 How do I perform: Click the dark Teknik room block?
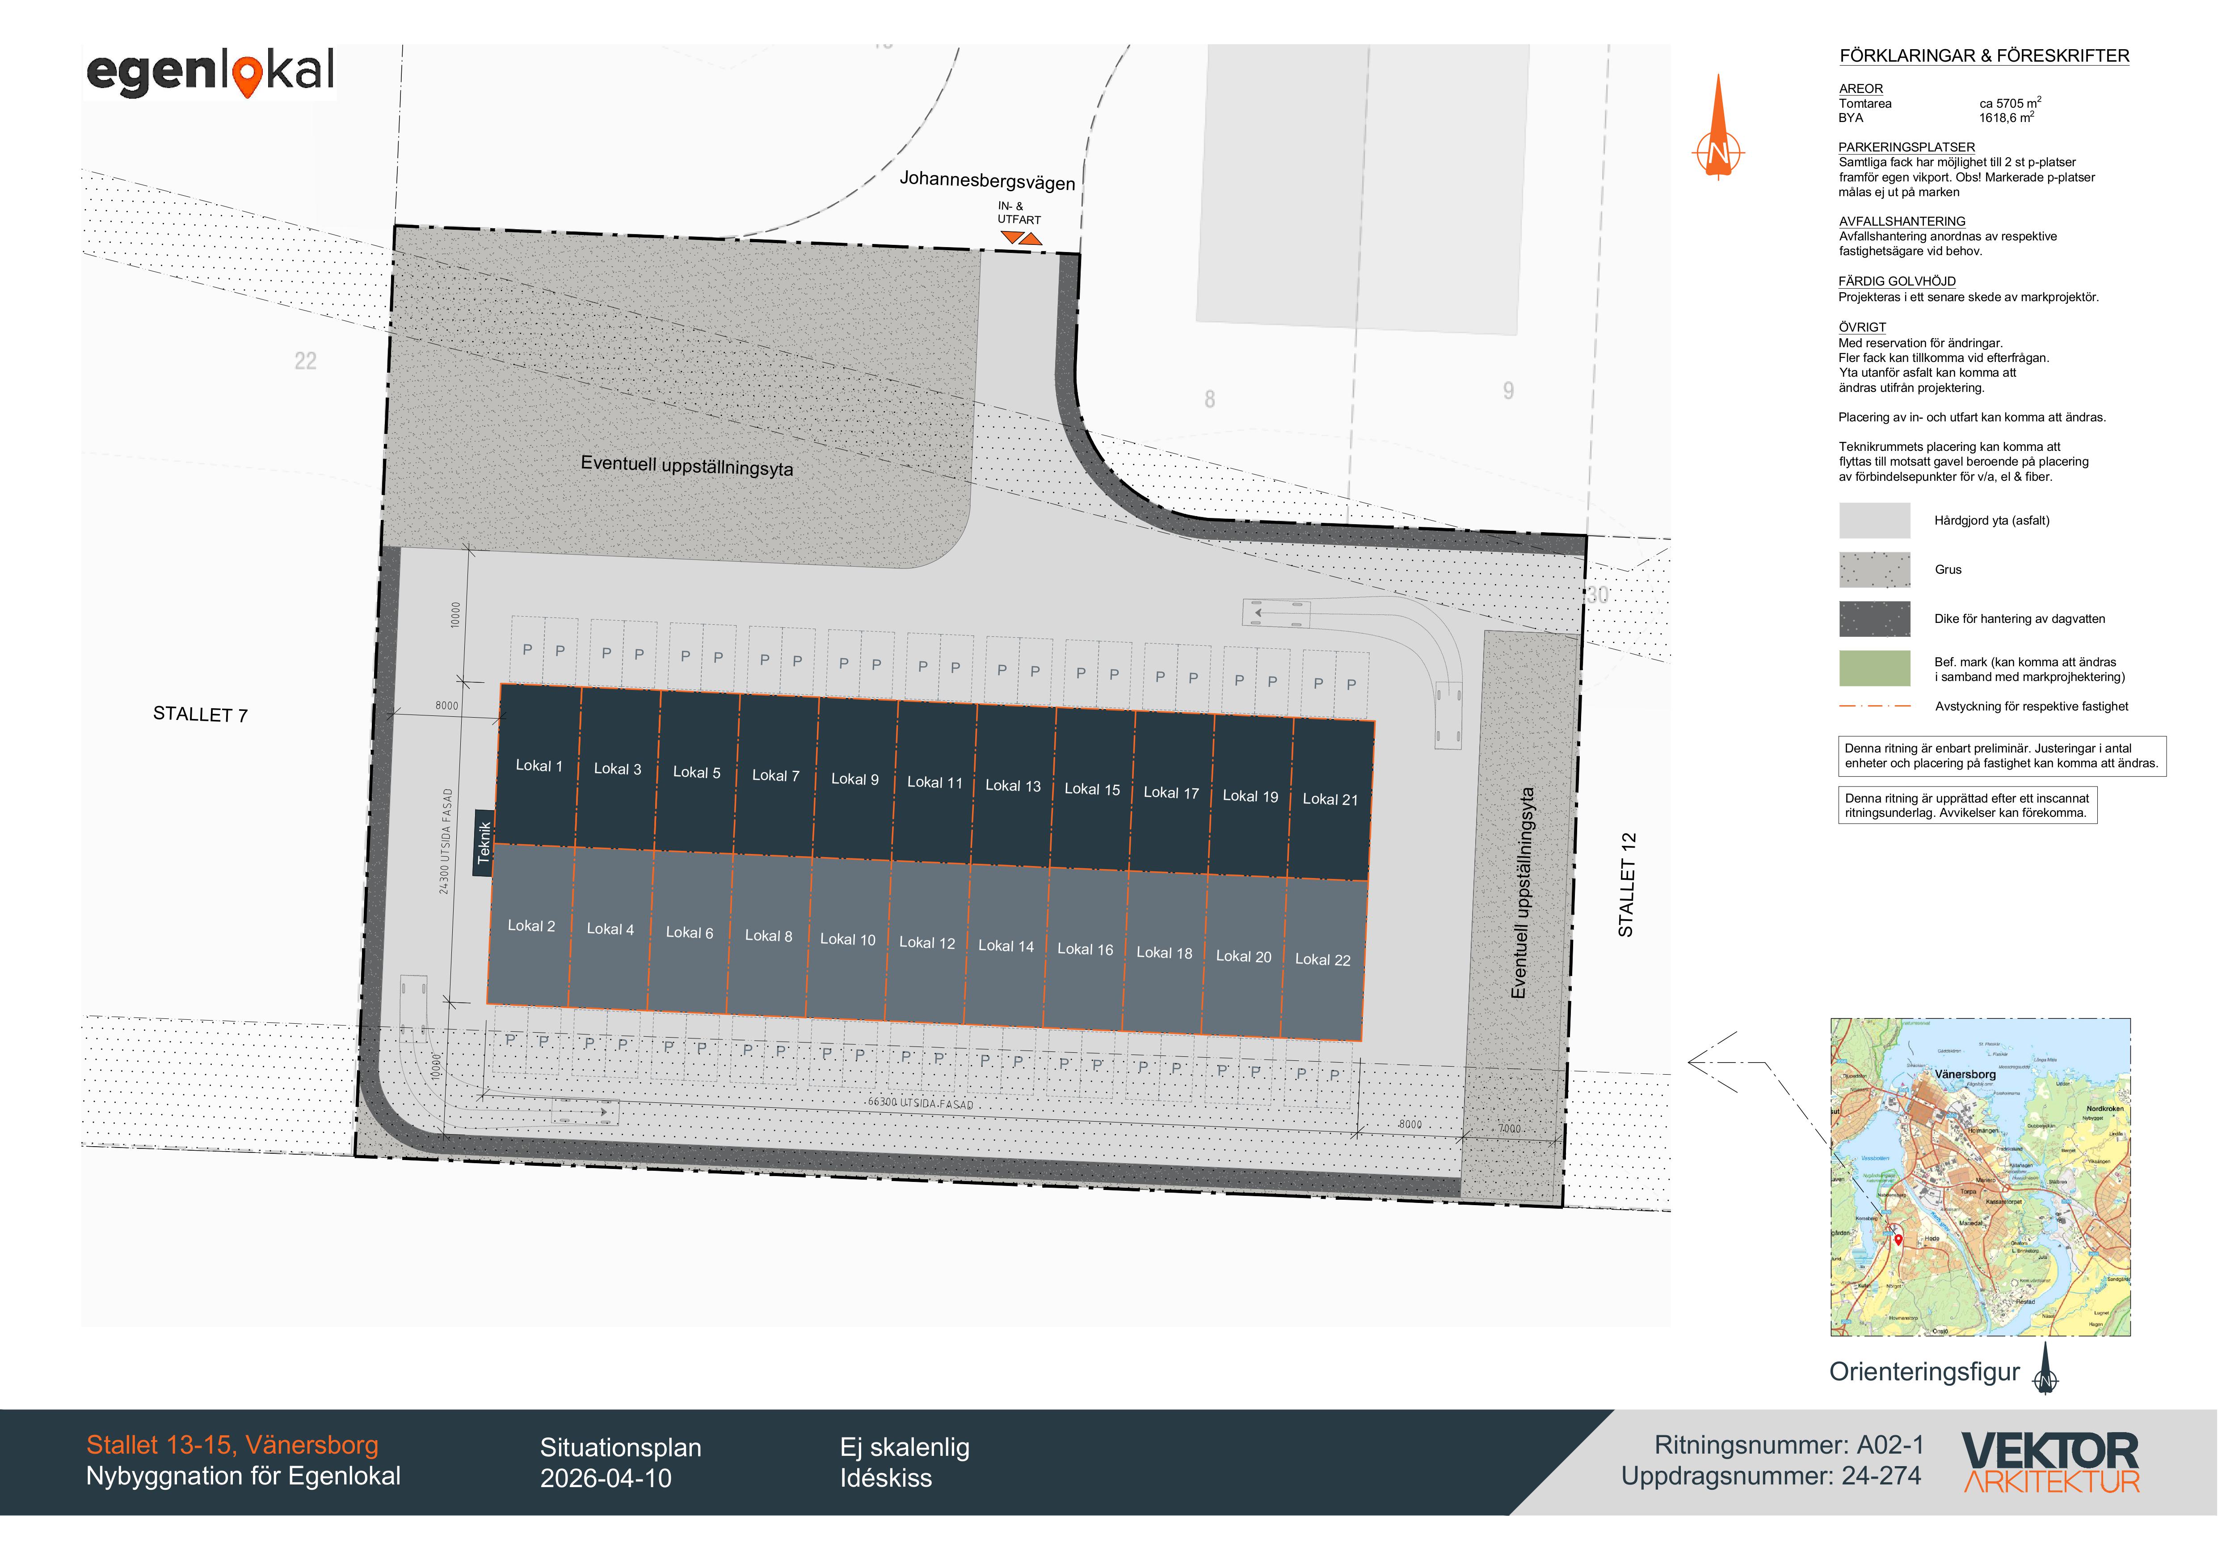tap(484, 842)
